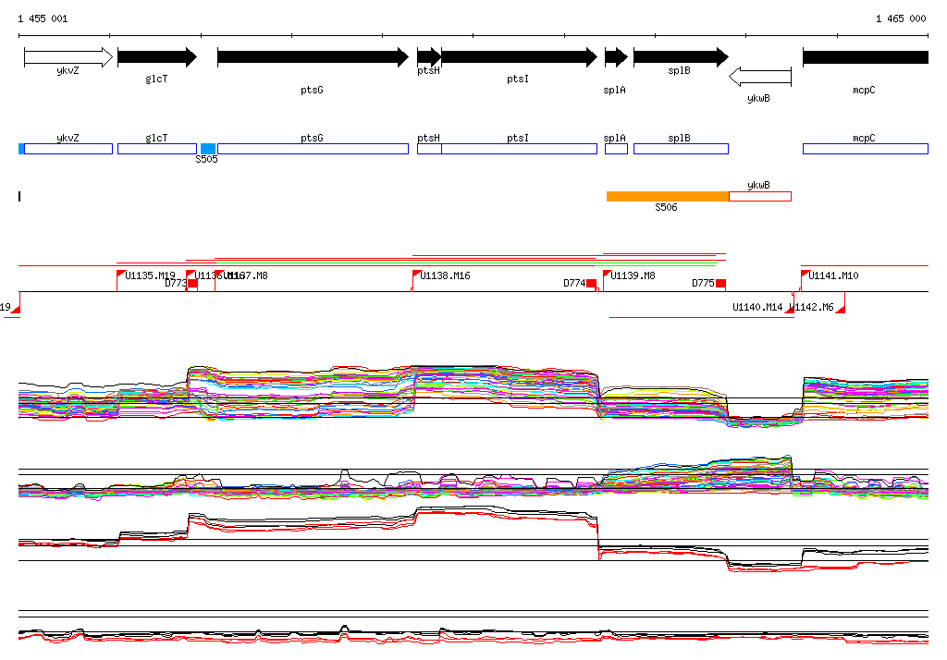Image resolution: width=947 pixels, height=660 pixels.
Task: Click the small black ptsH gene arrow
Action: (x=429, y=57)
